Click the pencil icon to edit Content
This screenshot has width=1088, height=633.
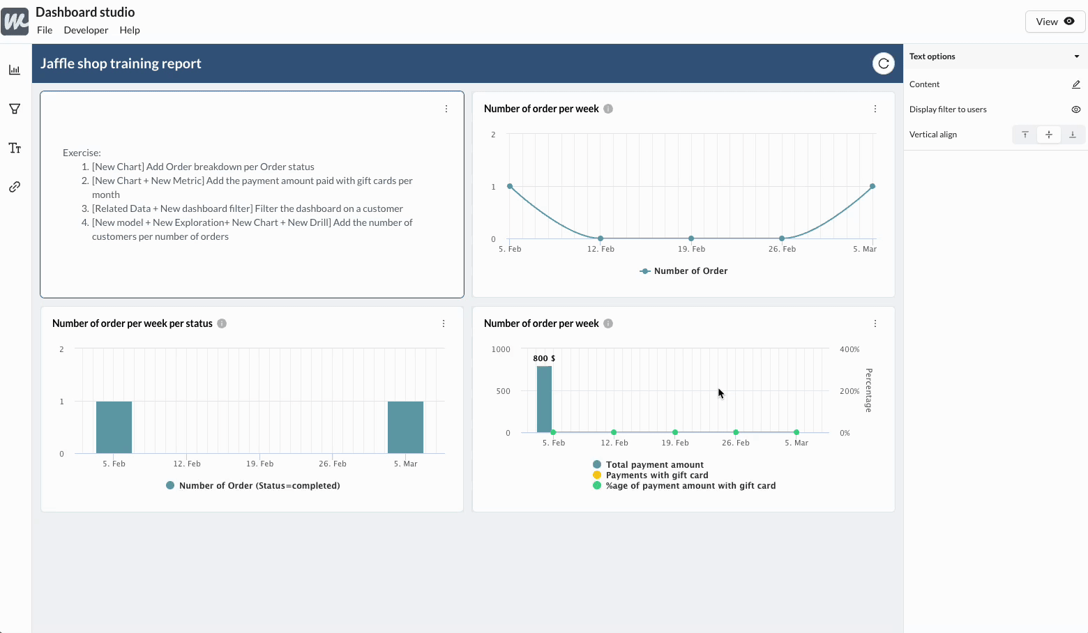point(1075,84)
